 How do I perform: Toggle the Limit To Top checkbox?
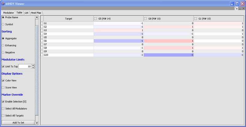pos(3,67)
